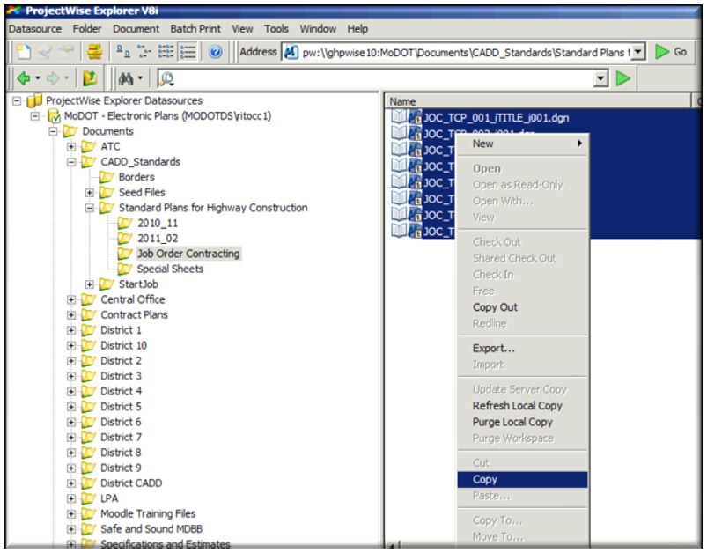Select the Safe and Sound MDBB folder
The height and width of the screenshot is (553, 707).
pyautogui.click(x=151, y=529)
